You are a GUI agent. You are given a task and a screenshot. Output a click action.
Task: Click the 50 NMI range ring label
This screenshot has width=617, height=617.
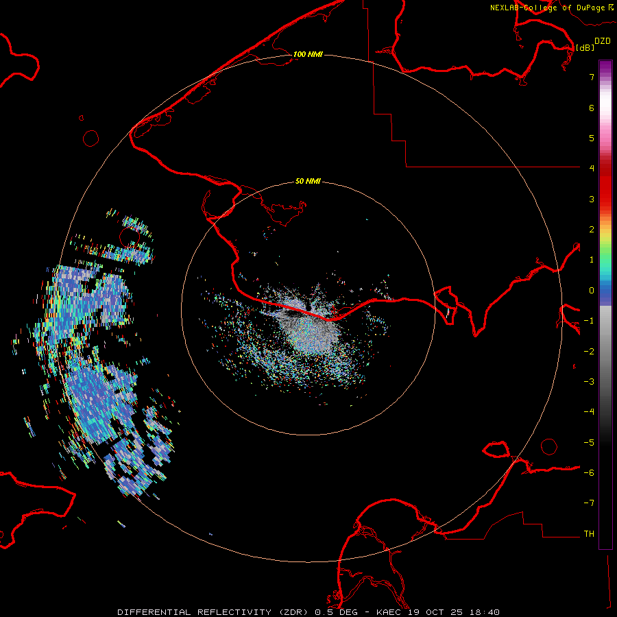(x=308, y=181)
